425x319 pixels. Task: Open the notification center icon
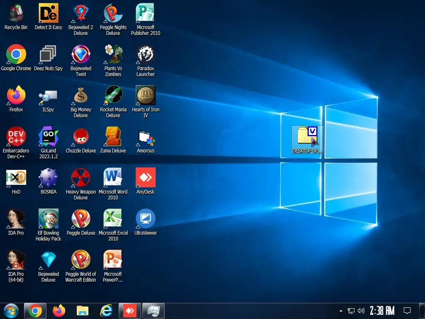[x=407, y=311]
